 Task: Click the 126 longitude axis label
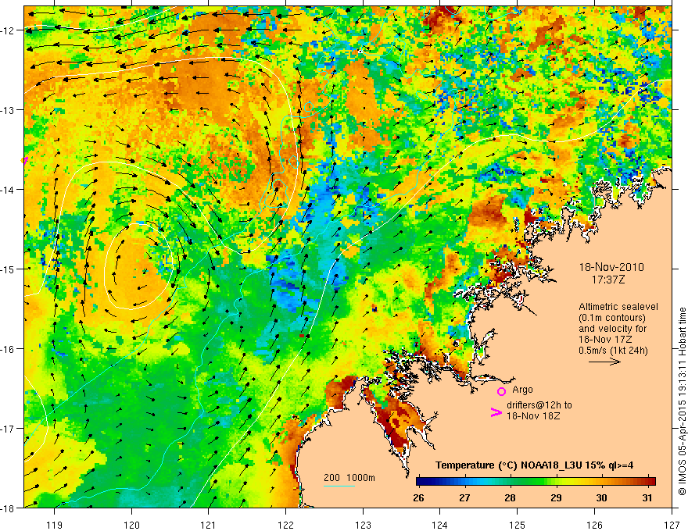pos(594,525)
